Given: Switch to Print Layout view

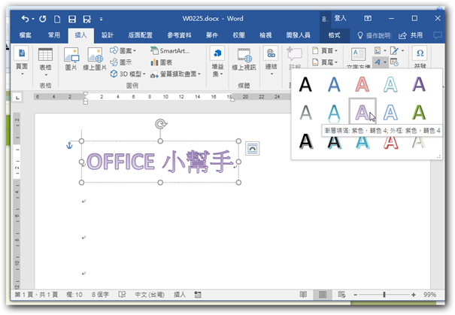Looking at the screenshot, I should [x=323, y=295].
